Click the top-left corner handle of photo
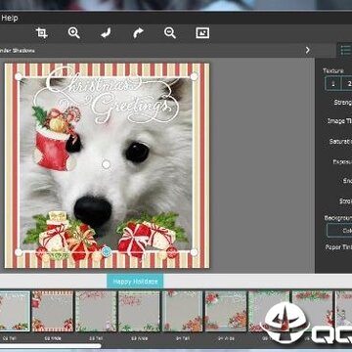The height and width of the screenshot is (352, 352). (x=19, y=76)
